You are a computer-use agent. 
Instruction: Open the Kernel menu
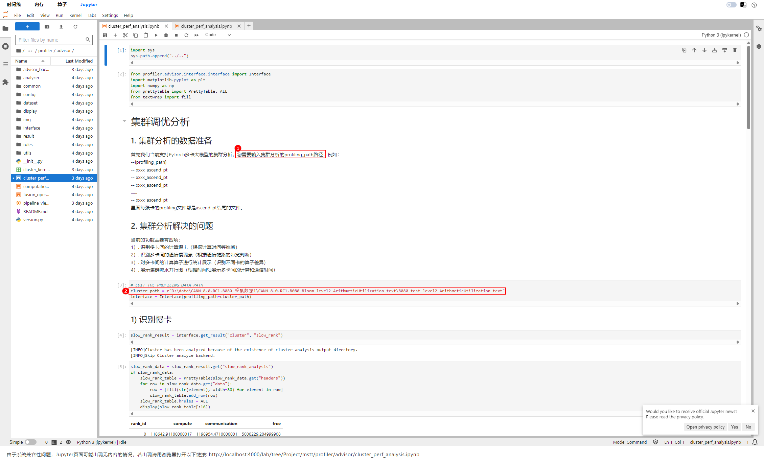[x=75, y=15]
